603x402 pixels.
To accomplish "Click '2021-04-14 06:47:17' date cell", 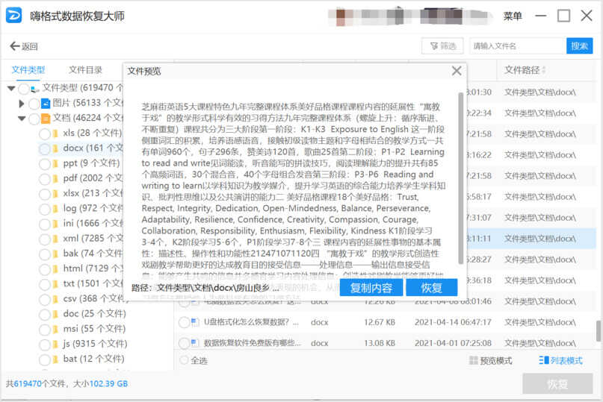I will pos(453,322).
